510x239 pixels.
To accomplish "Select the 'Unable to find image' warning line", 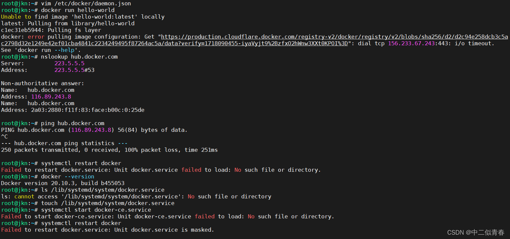I will [x=83, y=17].
